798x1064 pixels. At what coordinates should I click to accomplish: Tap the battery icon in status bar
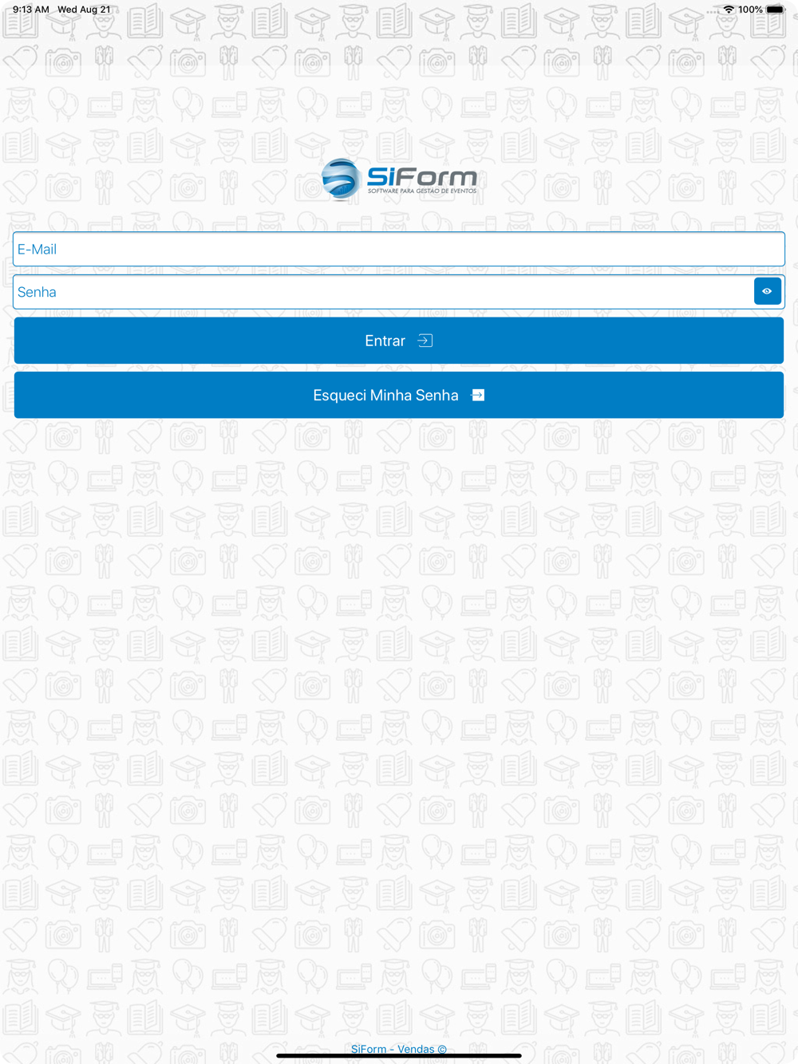point(776,10)
